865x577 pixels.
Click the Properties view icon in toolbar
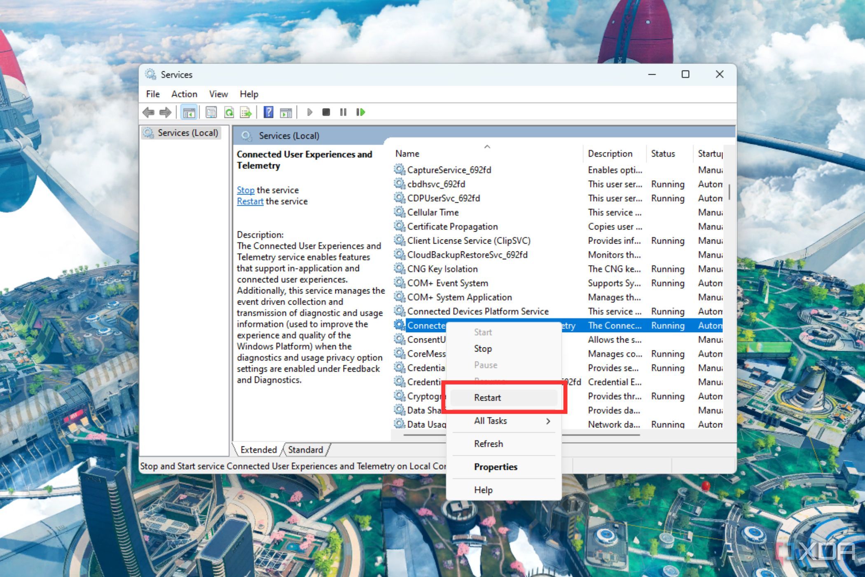[210, 112]
